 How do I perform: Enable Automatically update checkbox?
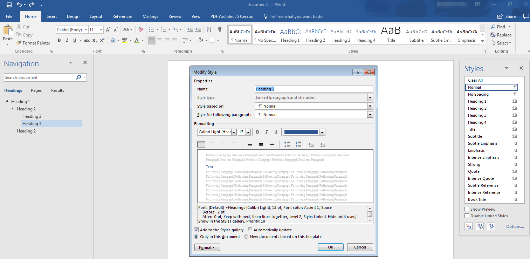250,230
